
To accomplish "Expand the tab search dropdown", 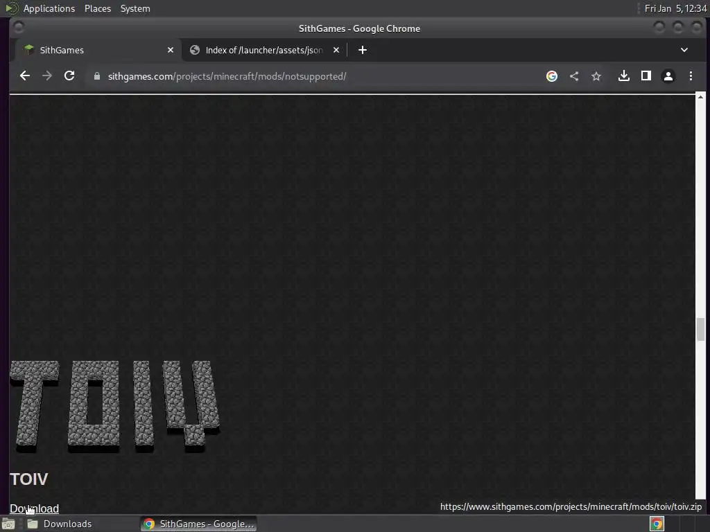I will point(684,50).
